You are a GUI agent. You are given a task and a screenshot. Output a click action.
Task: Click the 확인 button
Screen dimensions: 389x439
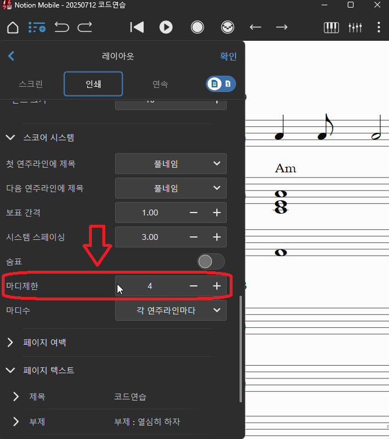click(x=227, y=56)
